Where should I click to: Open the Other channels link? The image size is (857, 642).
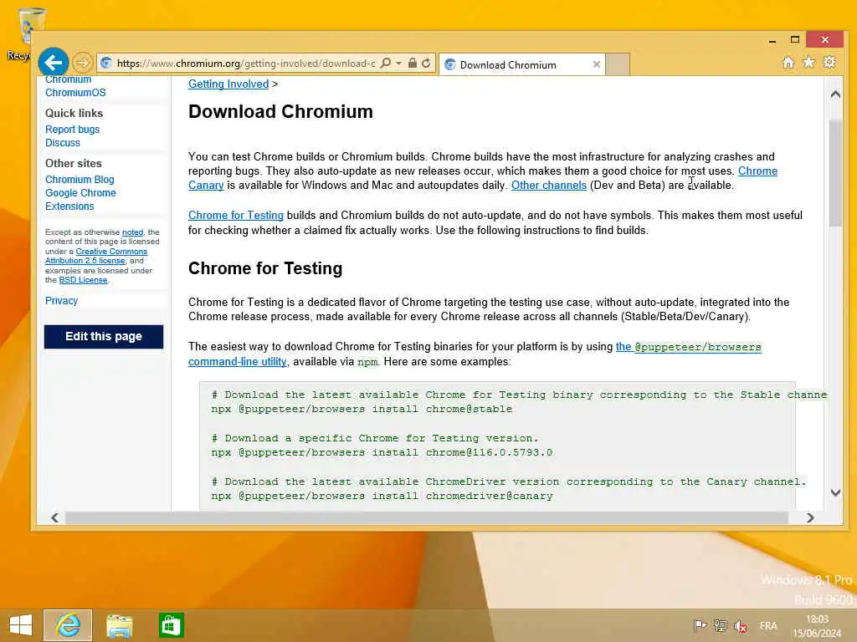point(549,186)
